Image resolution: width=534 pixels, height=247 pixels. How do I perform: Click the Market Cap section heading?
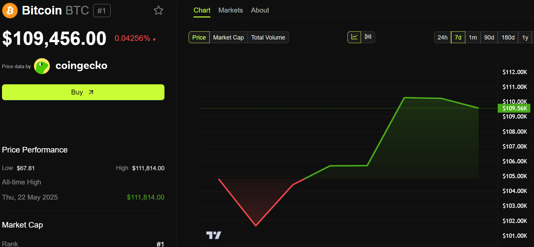click(22, 225)
